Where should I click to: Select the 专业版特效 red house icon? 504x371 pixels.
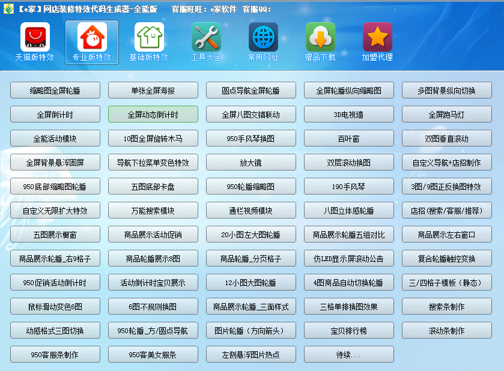click(92, 37)
